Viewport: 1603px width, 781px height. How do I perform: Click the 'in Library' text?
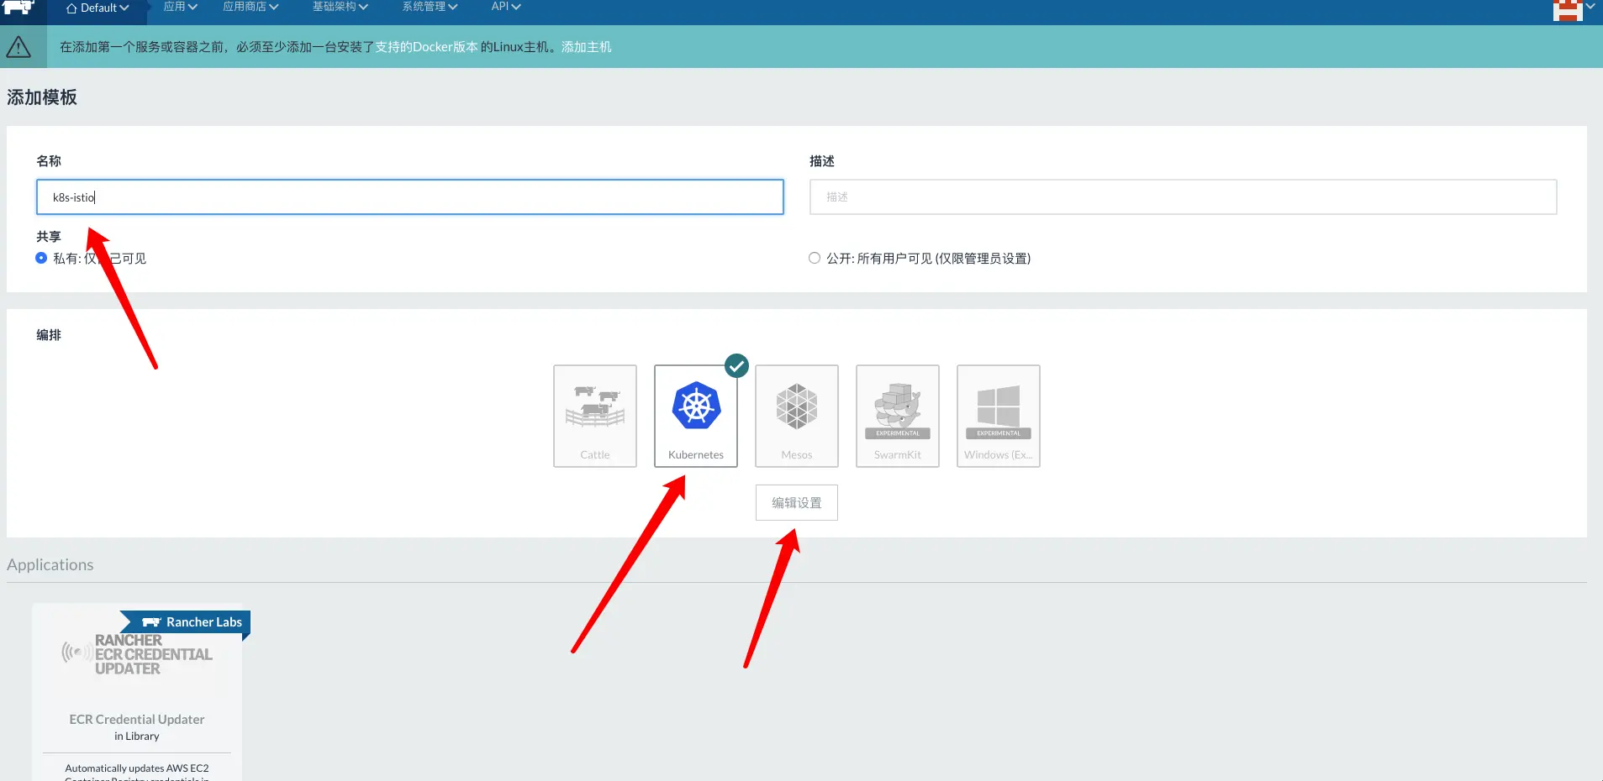(x=137, y=736)
